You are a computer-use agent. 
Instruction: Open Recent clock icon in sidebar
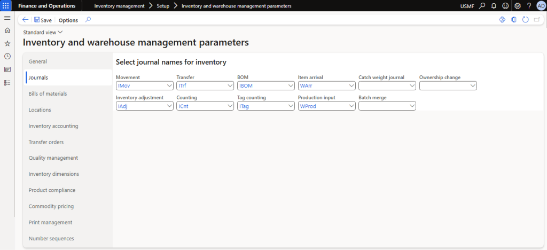pyautogui.click(x=7, y=56)
